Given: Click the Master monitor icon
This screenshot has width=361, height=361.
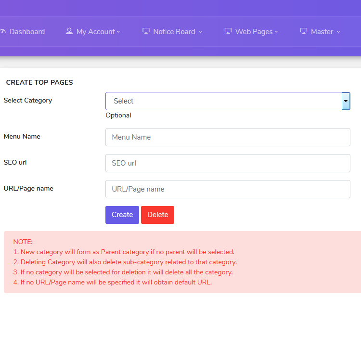Looking at the screenshot, I should click(304, 31).
